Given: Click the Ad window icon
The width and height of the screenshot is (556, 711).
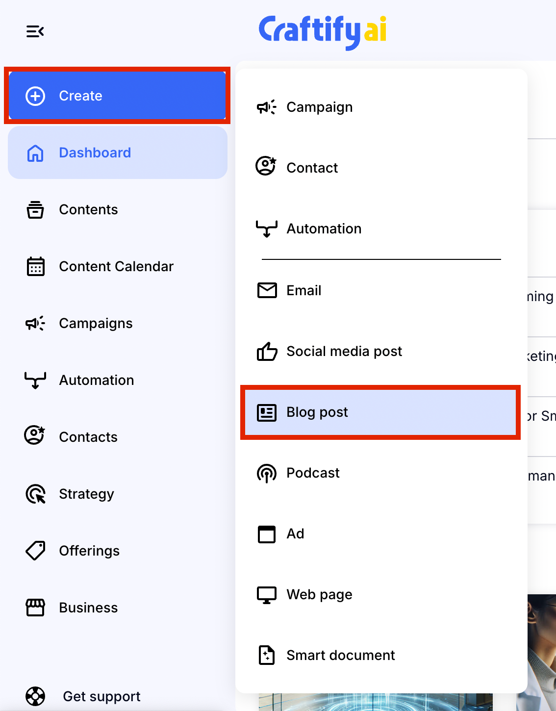Looking at the screenshot, I should tap(267, 534).
